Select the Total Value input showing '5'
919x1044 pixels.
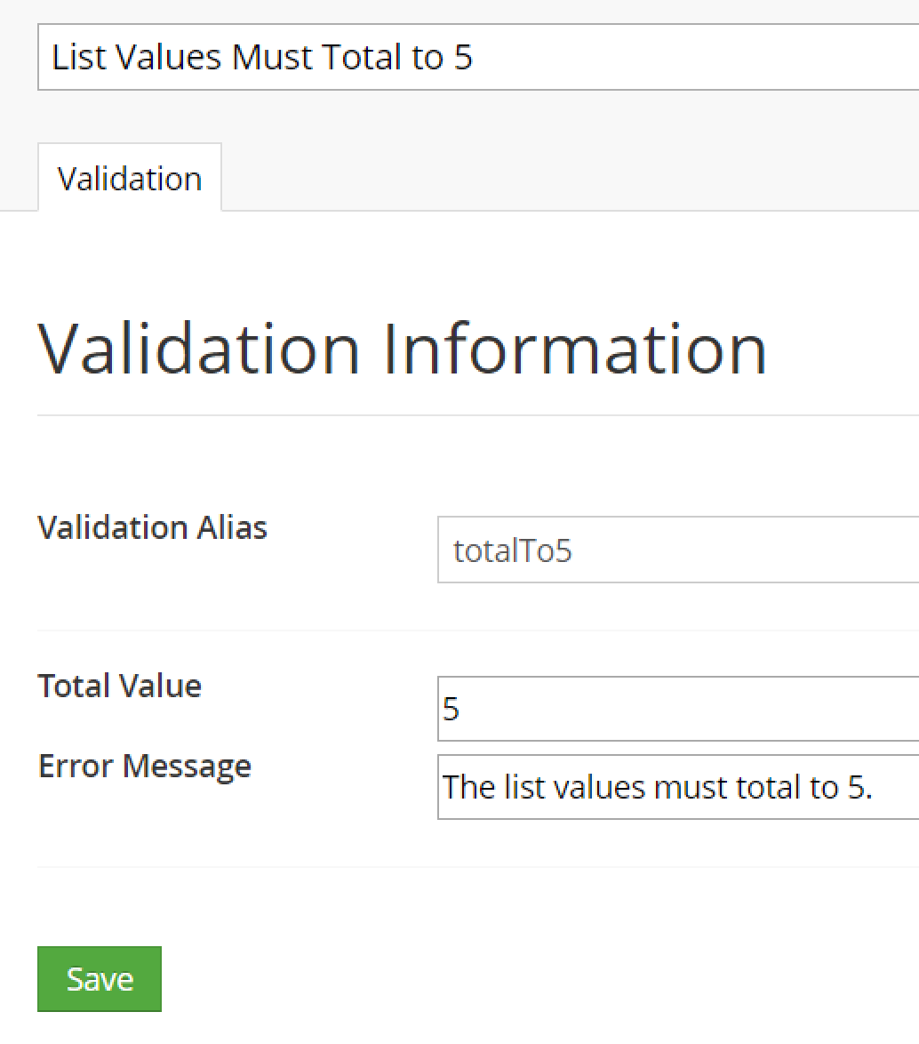pyautogui.click(x=622, y=709)
